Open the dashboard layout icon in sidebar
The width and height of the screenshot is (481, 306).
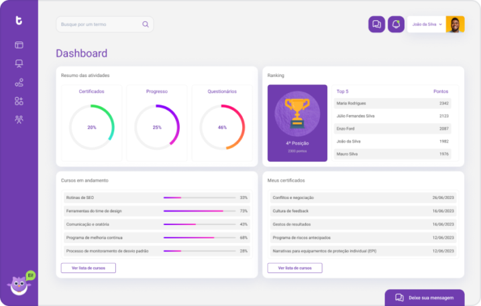coord(19,45)
